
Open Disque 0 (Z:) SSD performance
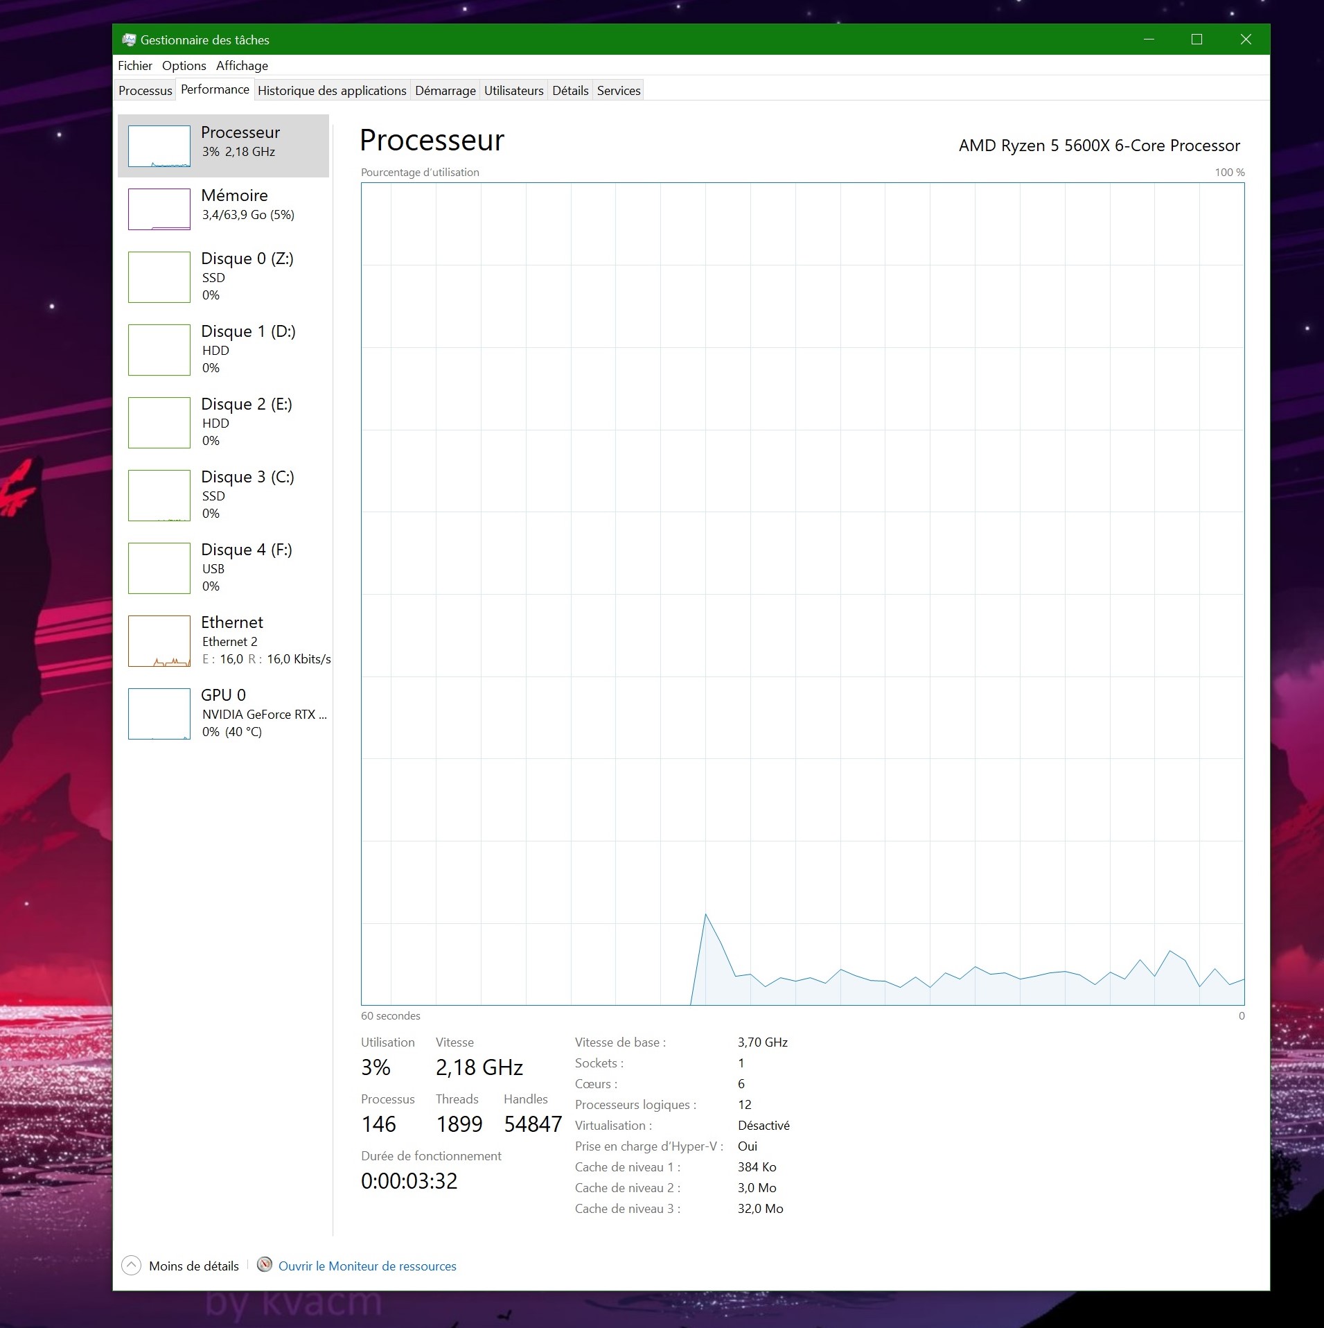(x=223, y=276)
